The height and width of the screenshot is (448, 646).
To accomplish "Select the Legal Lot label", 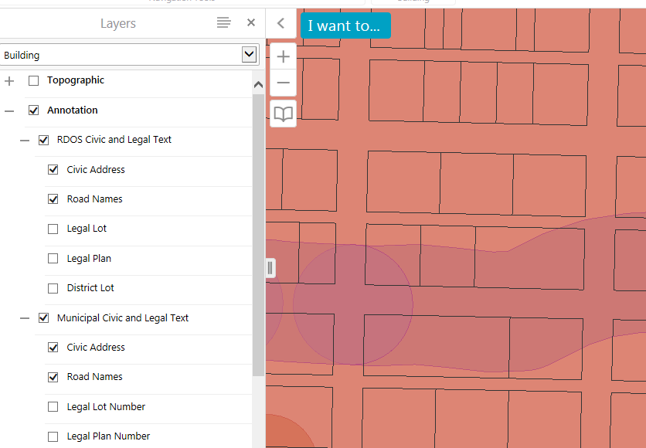I will [x=87, y=229].
